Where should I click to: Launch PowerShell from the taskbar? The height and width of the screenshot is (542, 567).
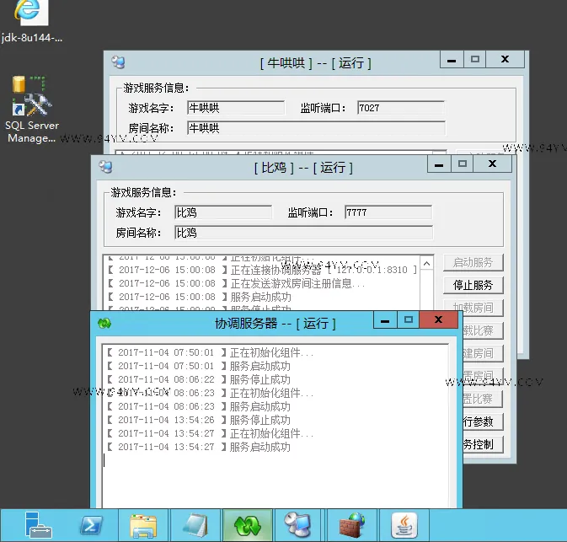tap(91, 524)
